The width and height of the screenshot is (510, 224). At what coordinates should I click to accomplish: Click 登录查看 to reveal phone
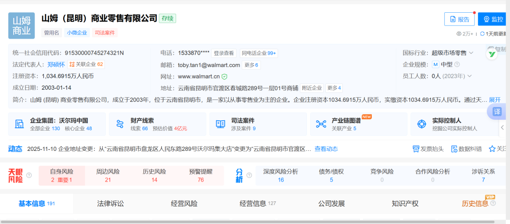[x=223, y=53]
